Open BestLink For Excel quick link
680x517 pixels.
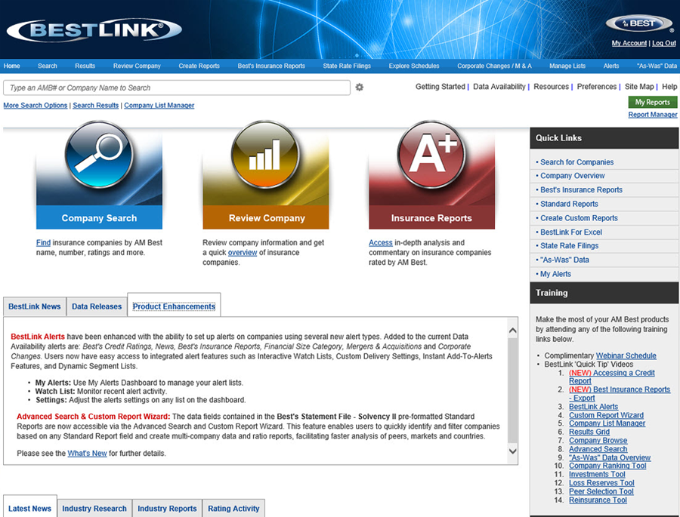(571, 232)
